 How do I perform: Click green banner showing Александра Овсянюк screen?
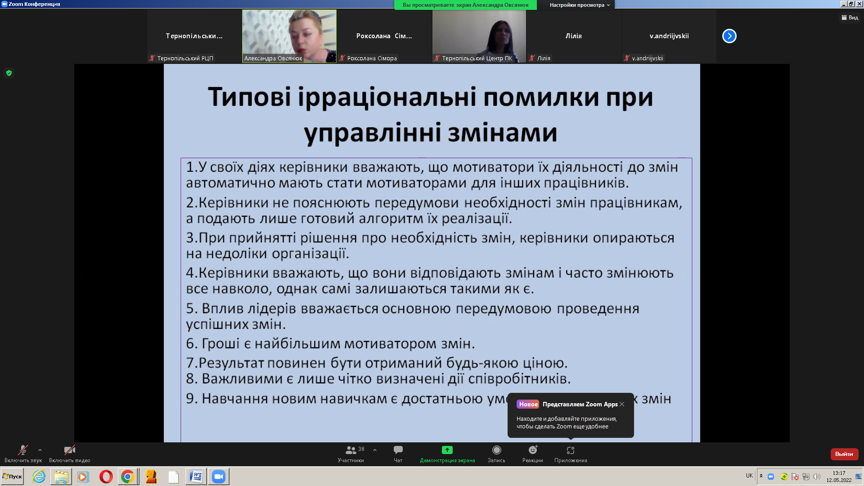[x=465, y=5]
